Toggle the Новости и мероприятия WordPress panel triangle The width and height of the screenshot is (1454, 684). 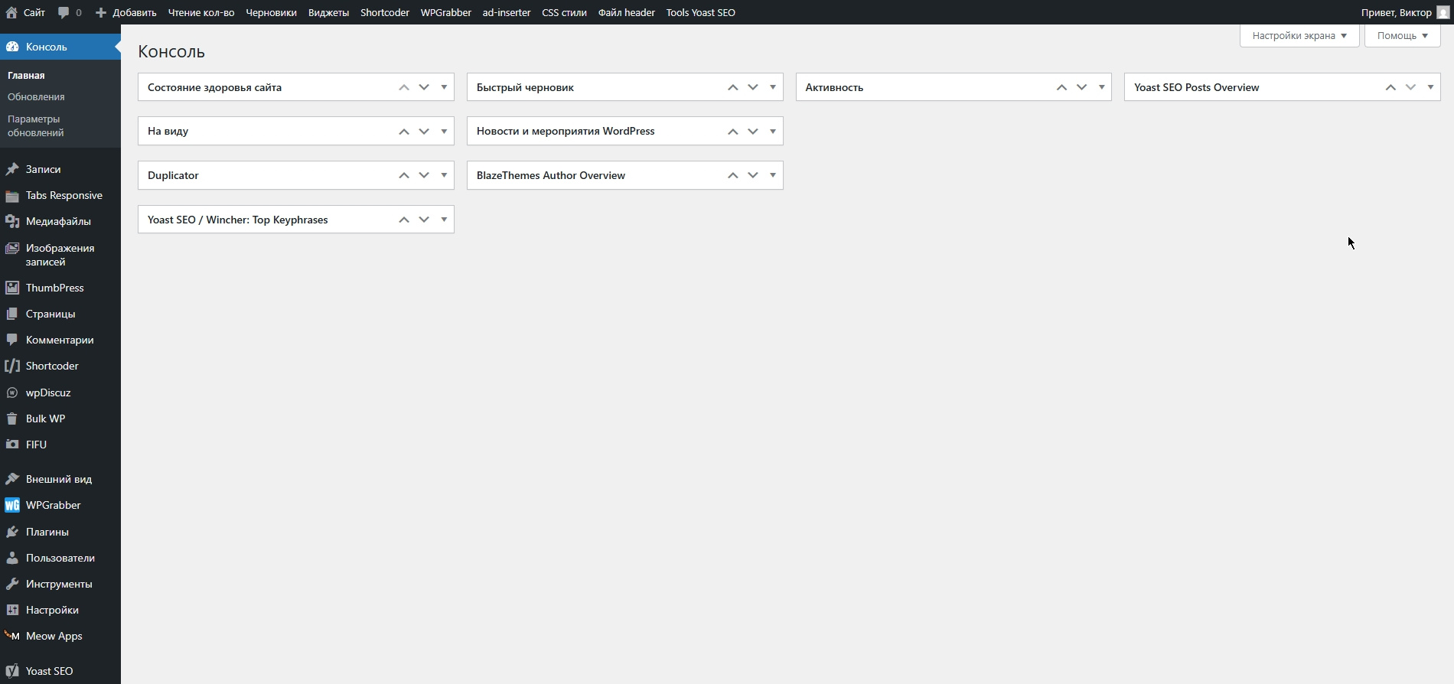(x=773, y=131)
